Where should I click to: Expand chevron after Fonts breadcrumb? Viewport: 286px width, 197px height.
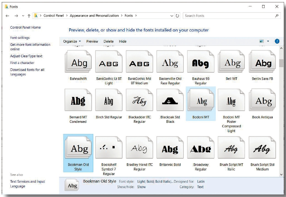click(x=136, y=16)
